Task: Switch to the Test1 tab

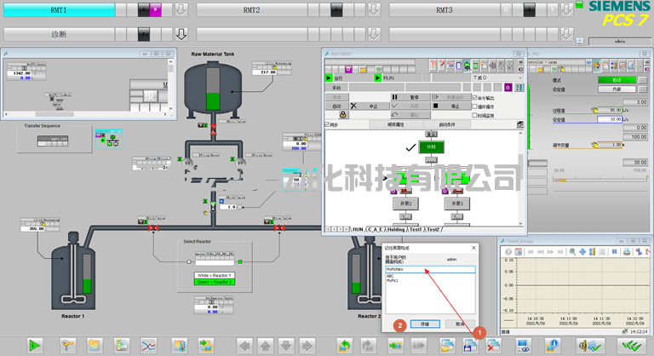Action: pos(416,229)
